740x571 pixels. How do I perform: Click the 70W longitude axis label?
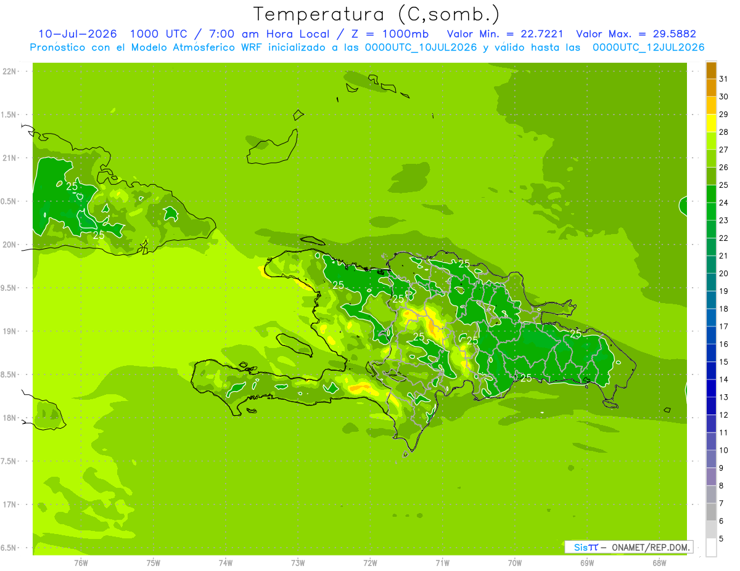coord(515,563)
